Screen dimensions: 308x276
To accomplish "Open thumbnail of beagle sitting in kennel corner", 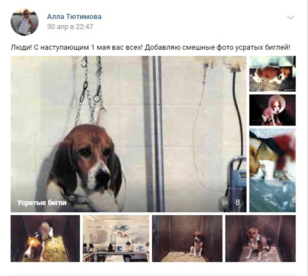I will pos(187,238).
